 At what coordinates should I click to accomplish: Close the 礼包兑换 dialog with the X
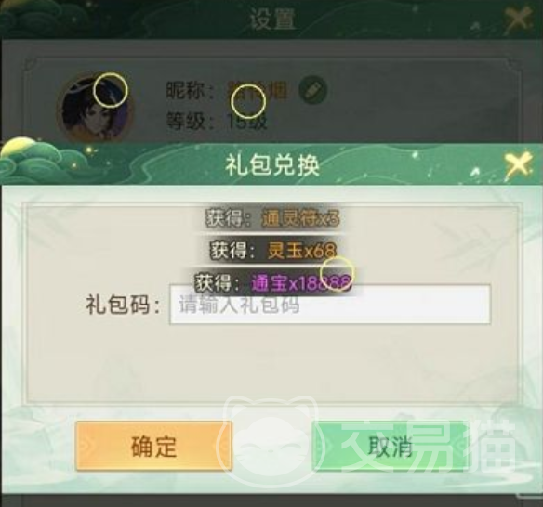(x=518, y=165)
